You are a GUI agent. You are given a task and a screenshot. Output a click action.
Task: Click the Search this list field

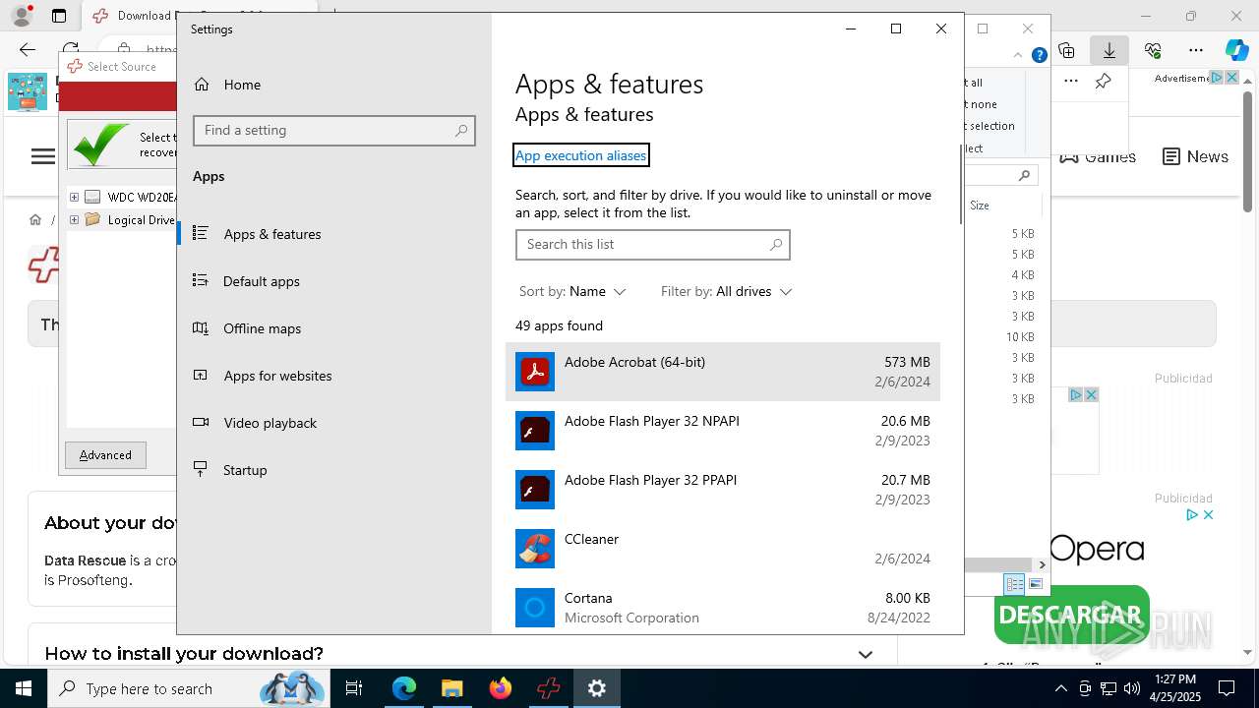click(x=653, y=244)
